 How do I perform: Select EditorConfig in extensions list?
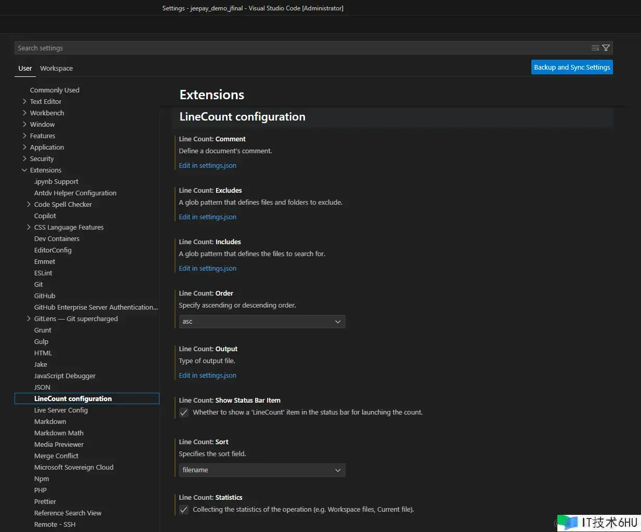pyautogui.click(x=53, y=250)
